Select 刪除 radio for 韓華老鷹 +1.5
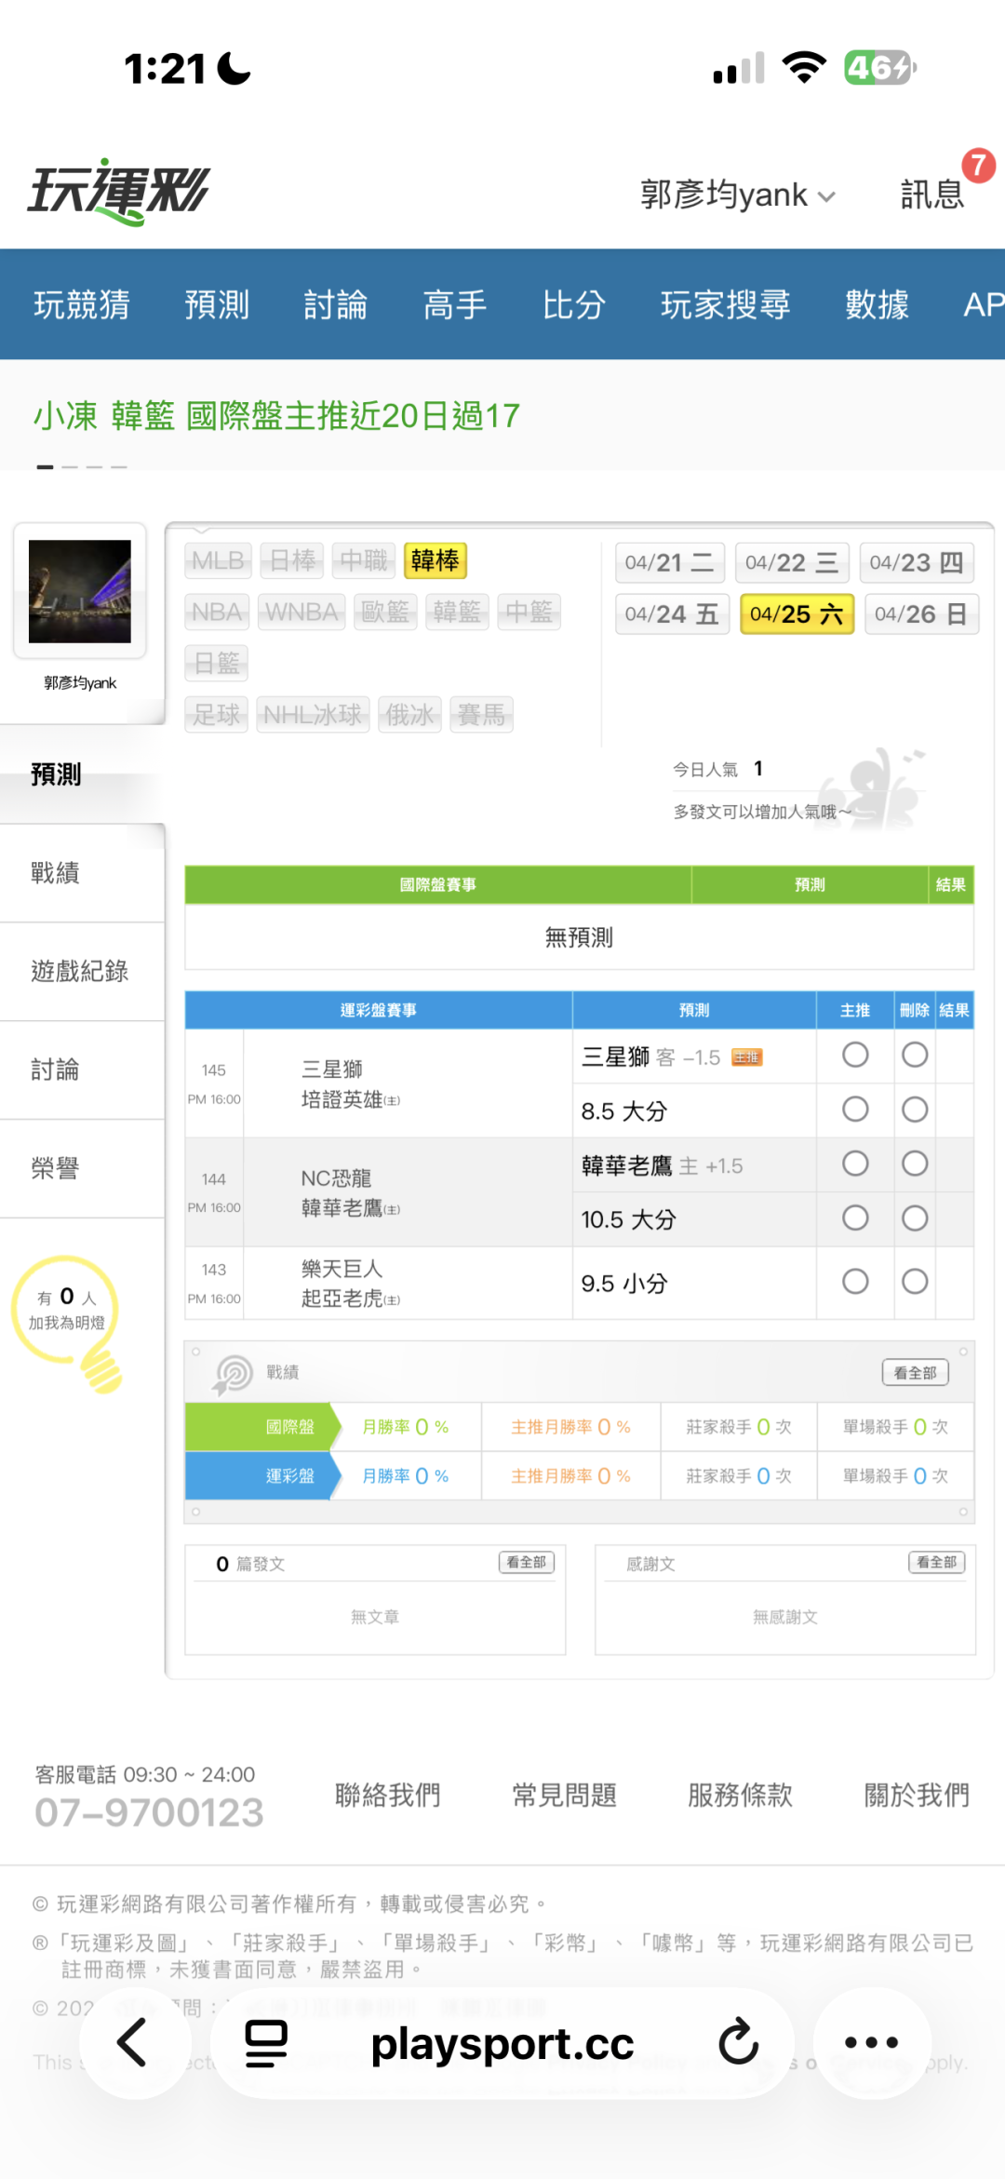 (915, 1163)
